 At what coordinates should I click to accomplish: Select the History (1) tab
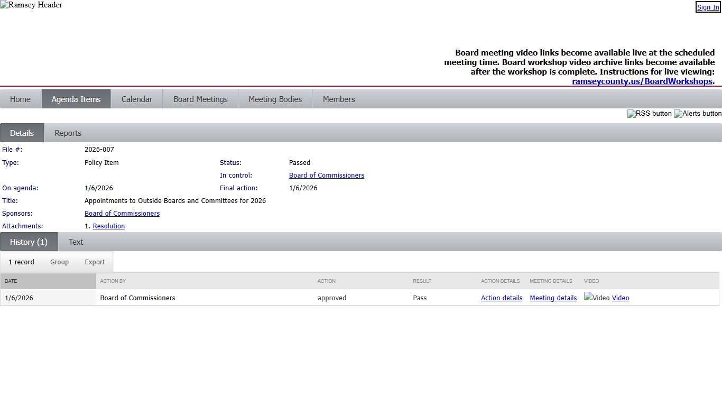29,242
